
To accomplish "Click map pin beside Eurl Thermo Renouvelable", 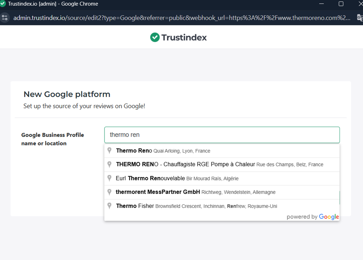I will tap(109, 178).
